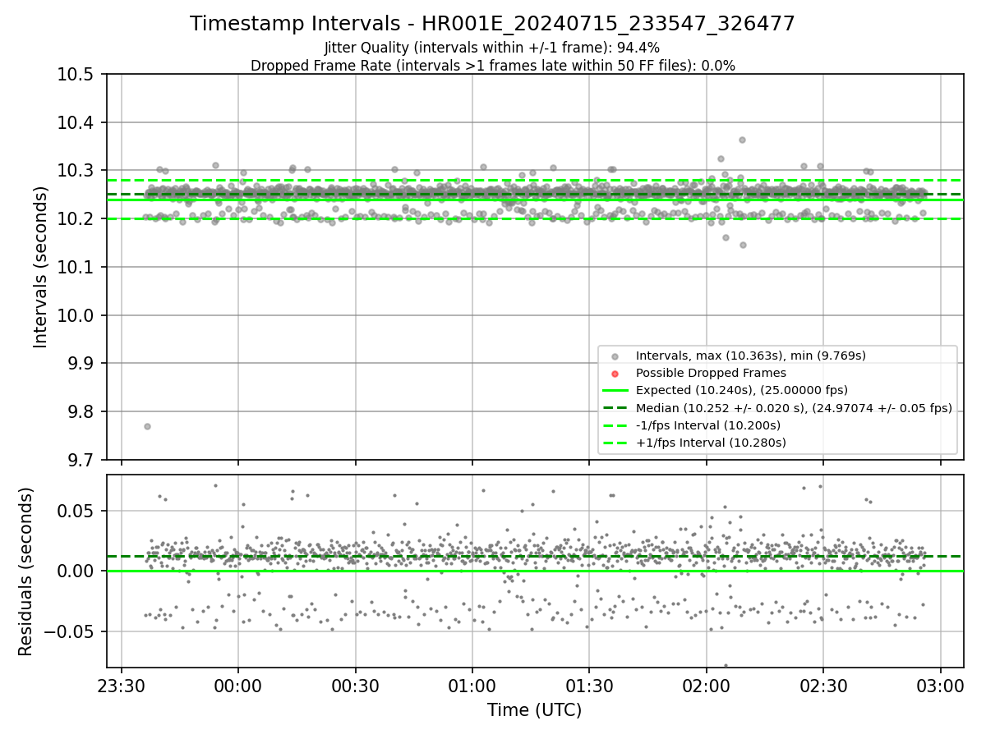Click the dark green dashed sample beside 'Median' legend
This screenshot has height=739, width=986.
point(615,408)
